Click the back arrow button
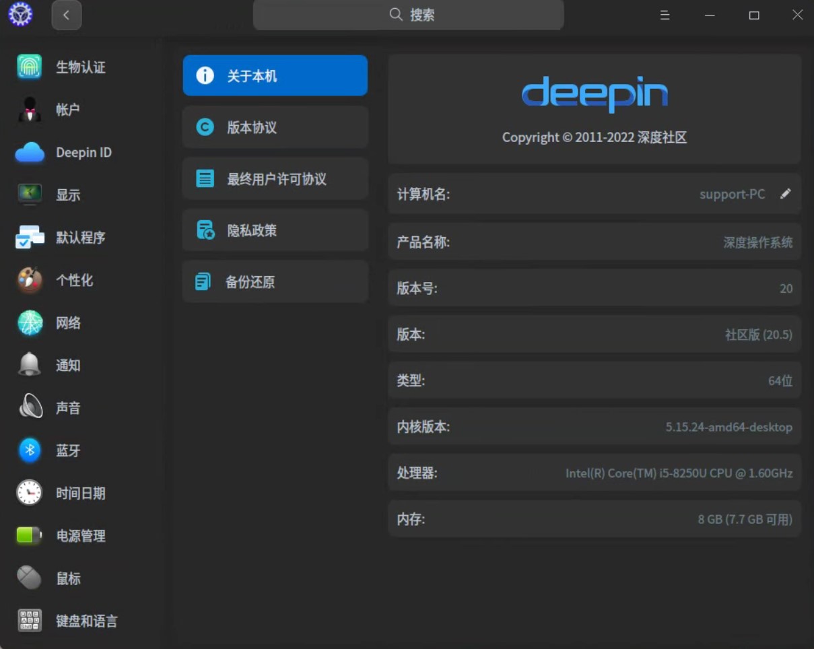 point(66,15)
